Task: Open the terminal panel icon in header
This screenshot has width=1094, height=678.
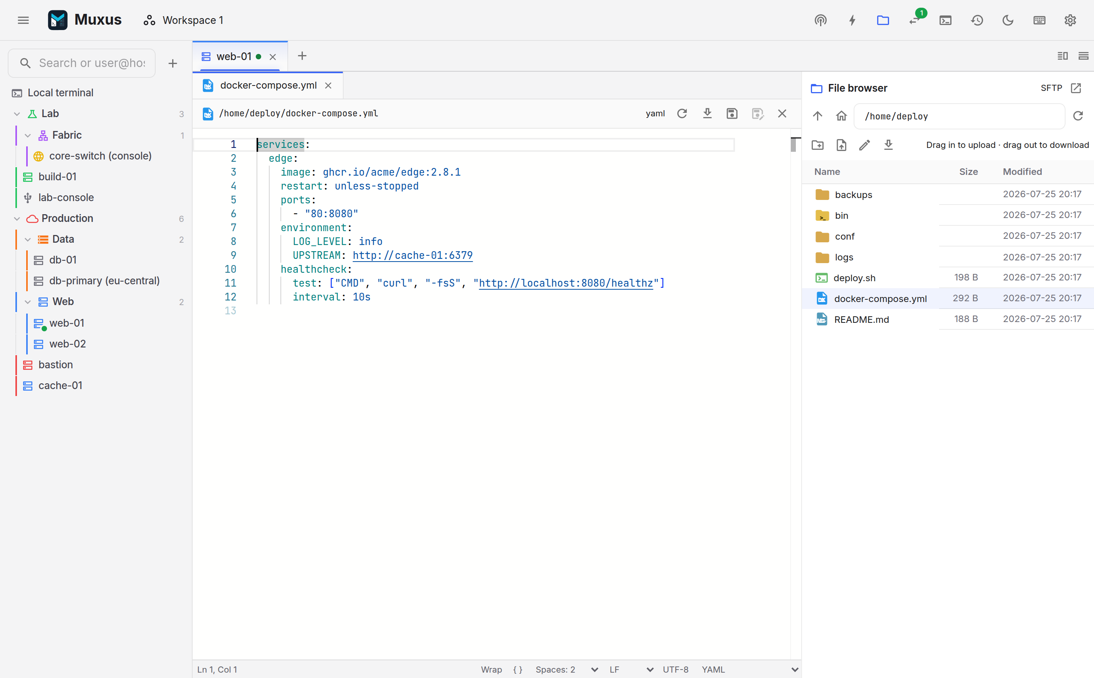Action: [945, 20]
